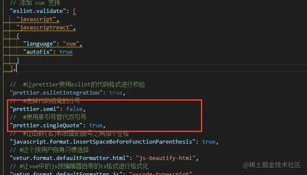
Task: Click the closing curly brace of the vue object
Action: click(18, 60)
